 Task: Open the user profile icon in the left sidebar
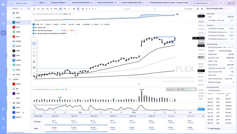(3, 118)
